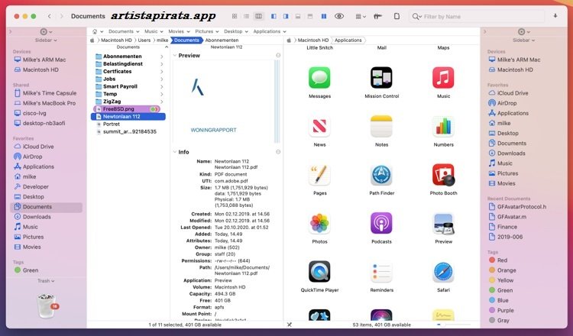Image resolution: width=573 pixels, height=336 pixels.
Task: Click the Drop Stack icon in toolbar
Action: click(x=378, y=16)
